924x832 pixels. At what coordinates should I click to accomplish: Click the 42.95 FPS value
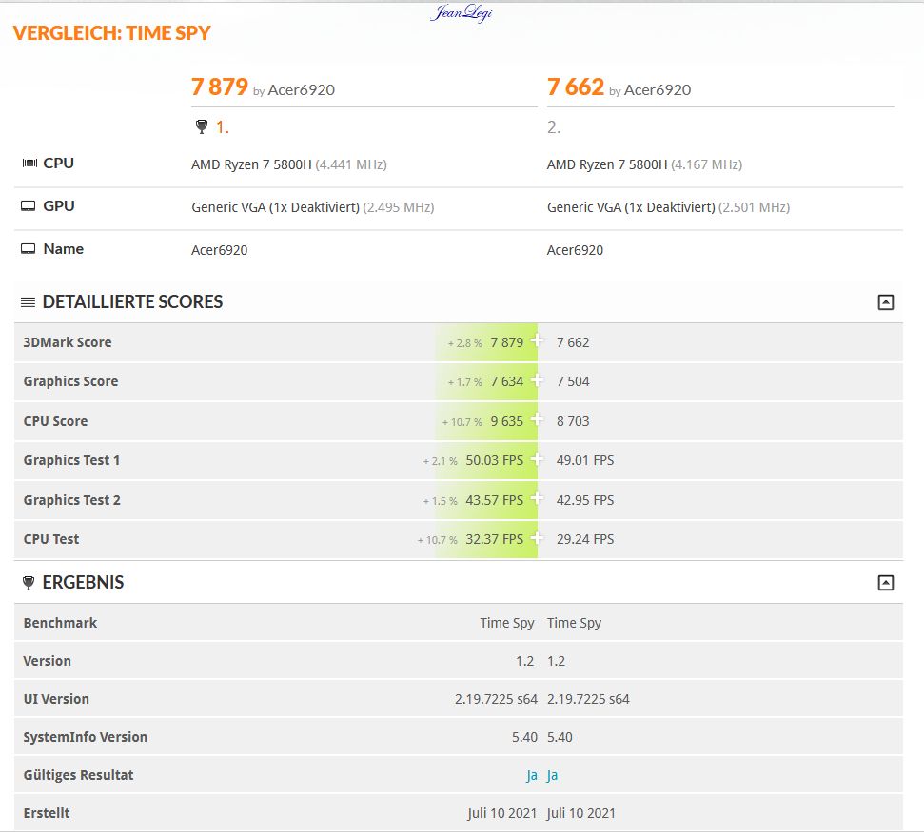[585, 500]
